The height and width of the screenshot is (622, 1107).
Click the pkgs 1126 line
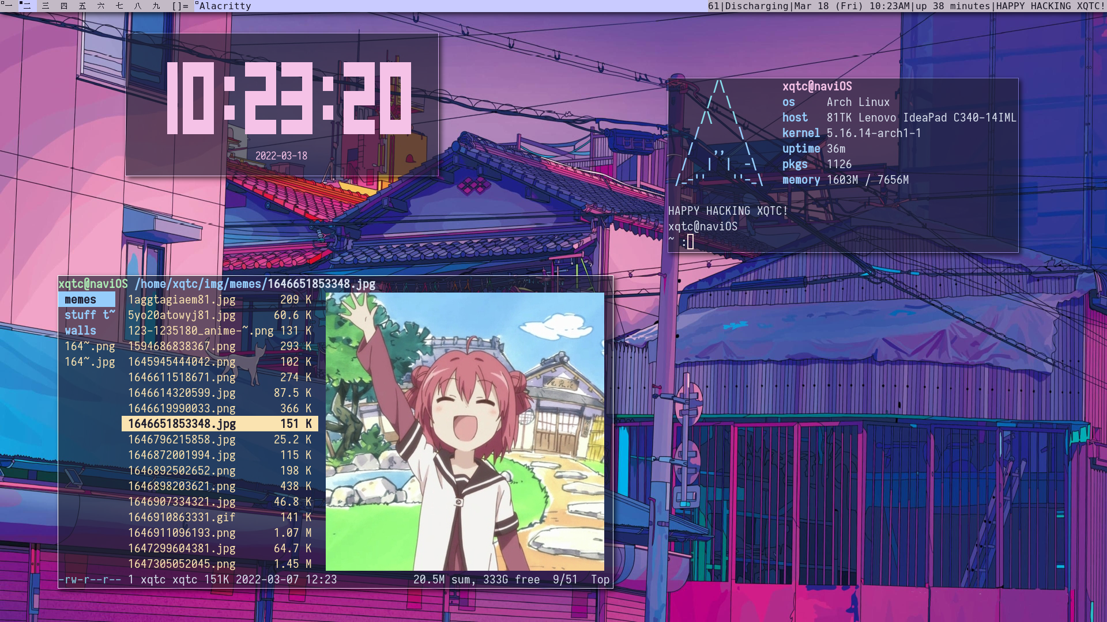point(817,164)
